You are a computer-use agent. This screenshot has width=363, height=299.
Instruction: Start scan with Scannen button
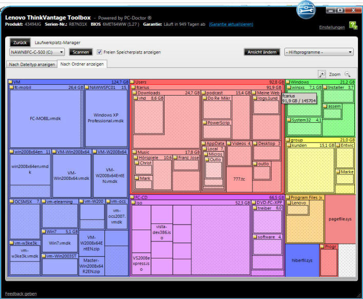point(81,52)
